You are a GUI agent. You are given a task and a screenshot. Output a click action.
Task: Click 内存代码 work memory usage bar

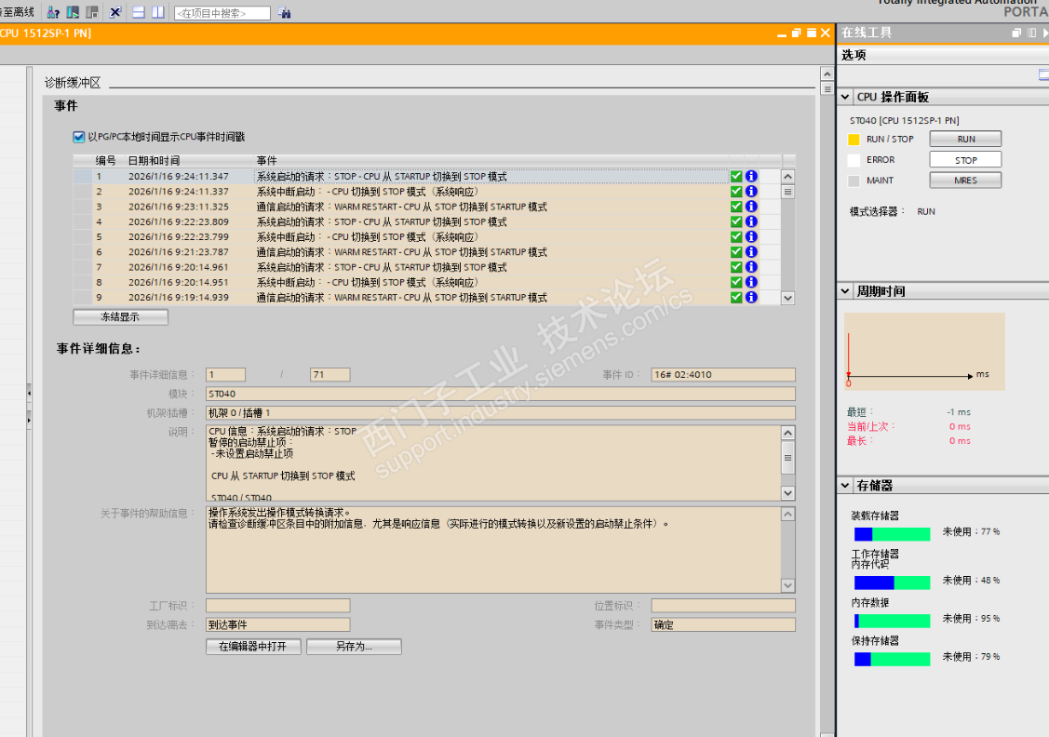[893, 583]
